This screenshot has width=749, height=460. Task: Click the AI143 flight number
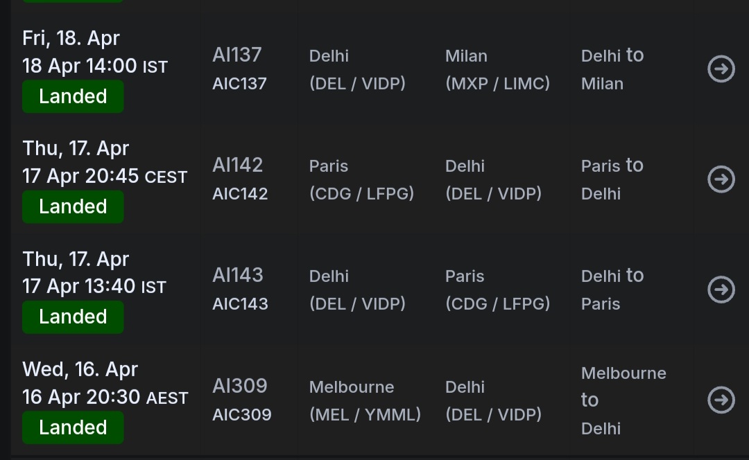pos(238,275)
